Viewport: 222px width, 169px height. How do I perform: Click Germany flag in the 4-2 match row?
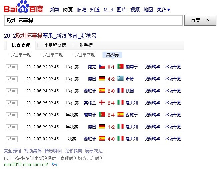102,79
